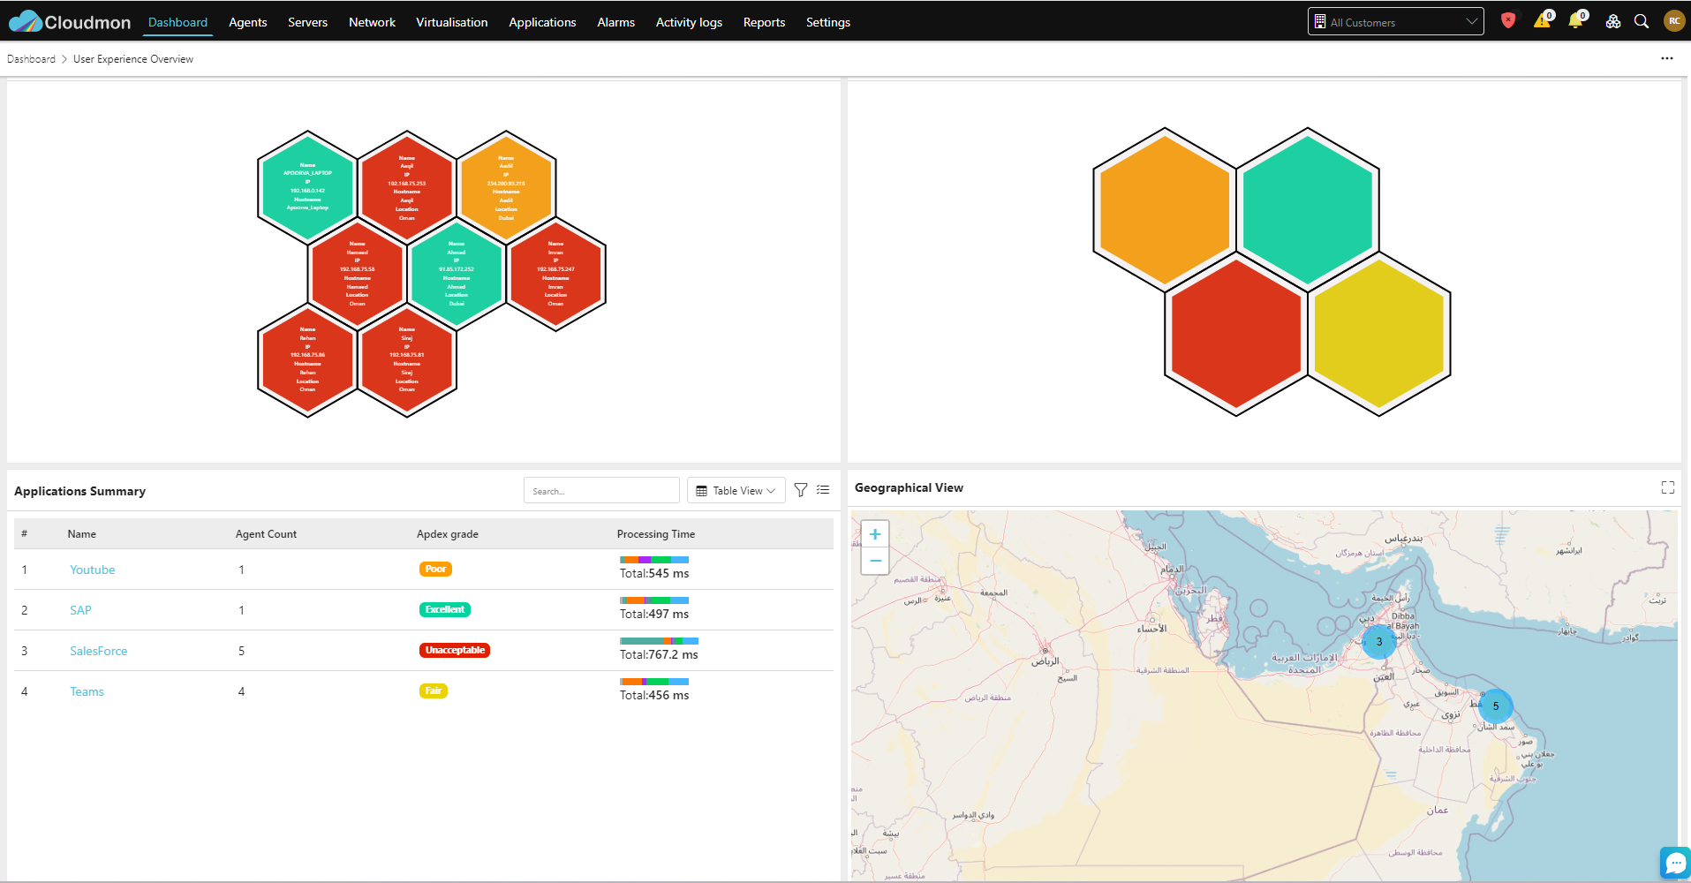The width and height of the screenshot is (1691, 883).
Task: Click the Name column header
Action: coord(82,534)
